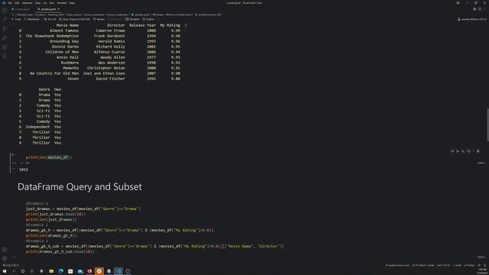Open the Extensions view in the activity bar
This screenshot has height=275, width=489.
click(5, 47)
